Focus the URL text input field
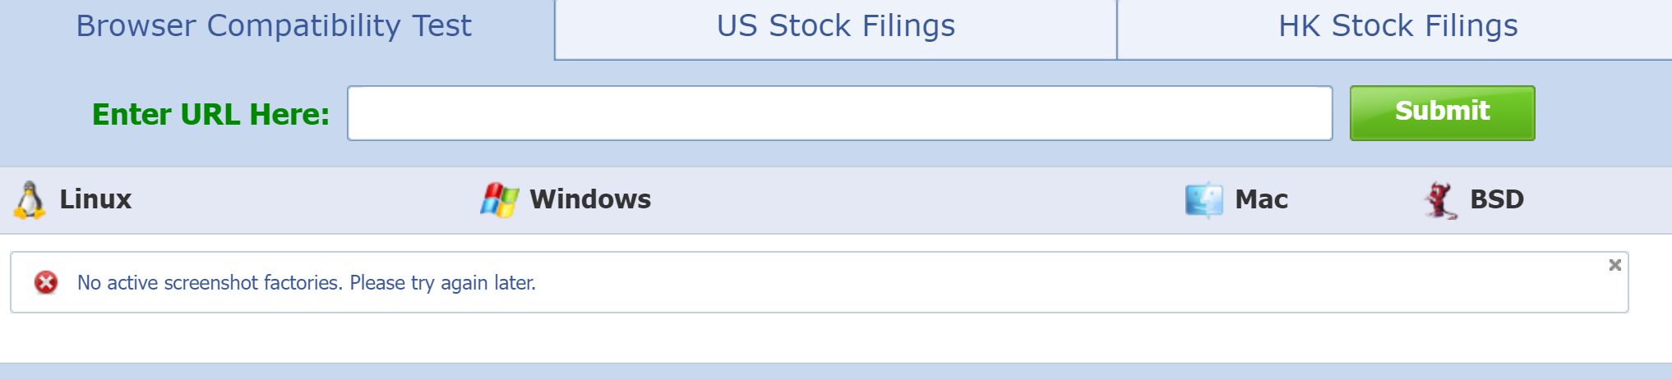 coord(838,113)
